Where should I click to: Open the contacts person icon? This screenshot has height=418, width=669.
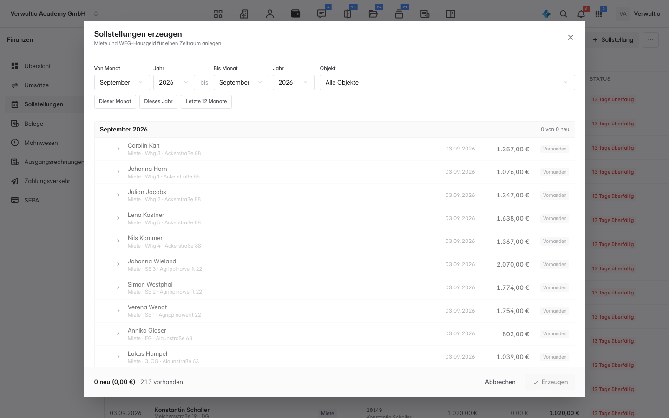270,14
